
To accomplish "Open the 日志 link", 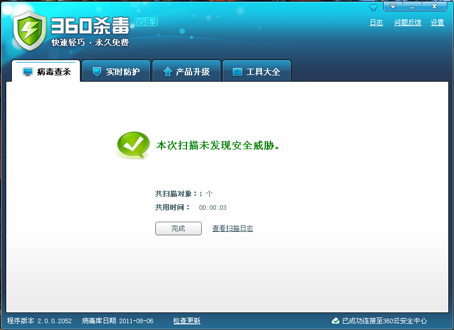I will (376, 23).
